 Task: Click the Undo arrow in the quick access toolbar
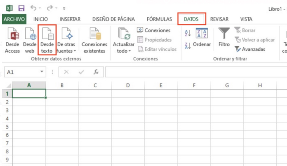33,8
